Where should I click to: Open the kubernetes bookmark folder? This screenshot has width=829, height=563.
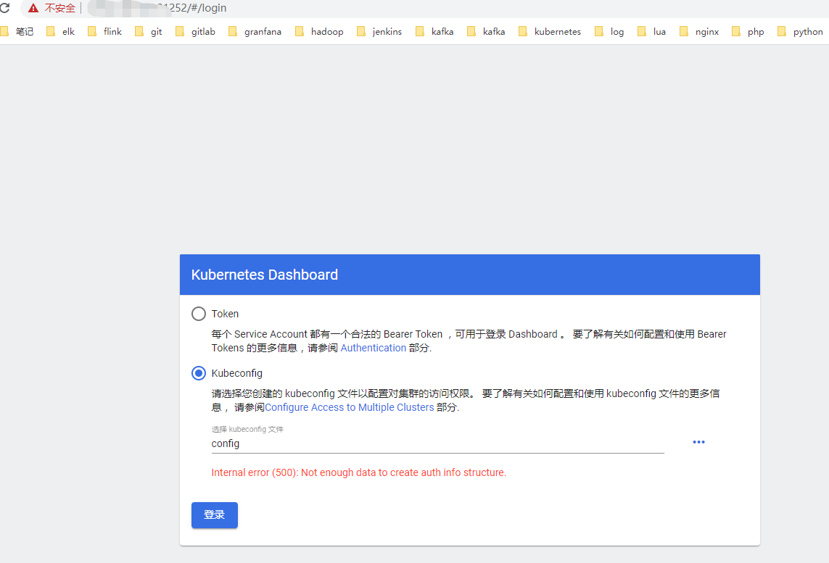click(x=550, y=32)
